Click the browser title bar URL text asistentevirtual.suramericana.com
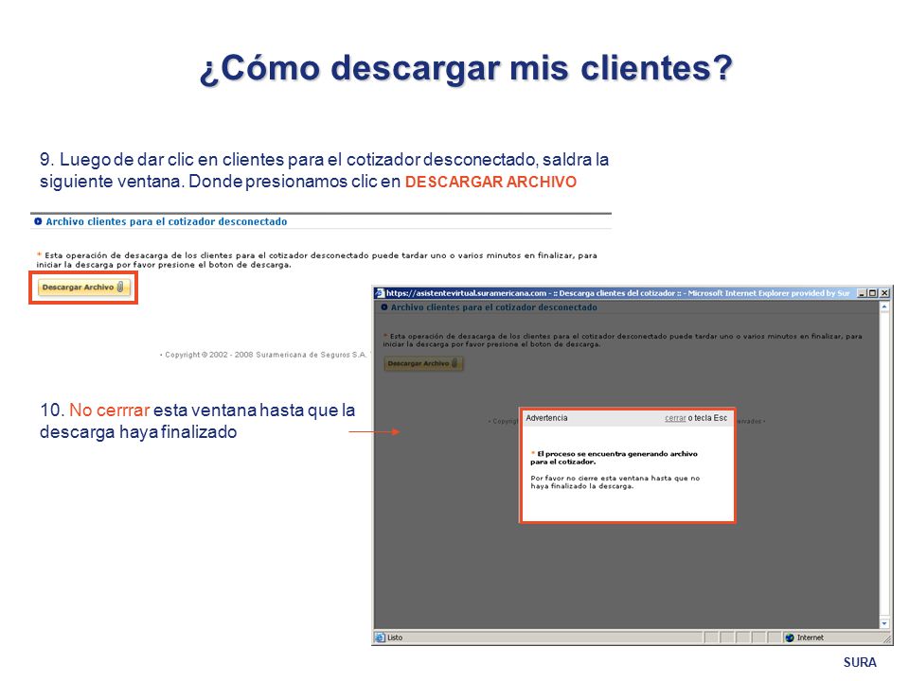Viewport: 909px width, 681px height. coord(466,293)
